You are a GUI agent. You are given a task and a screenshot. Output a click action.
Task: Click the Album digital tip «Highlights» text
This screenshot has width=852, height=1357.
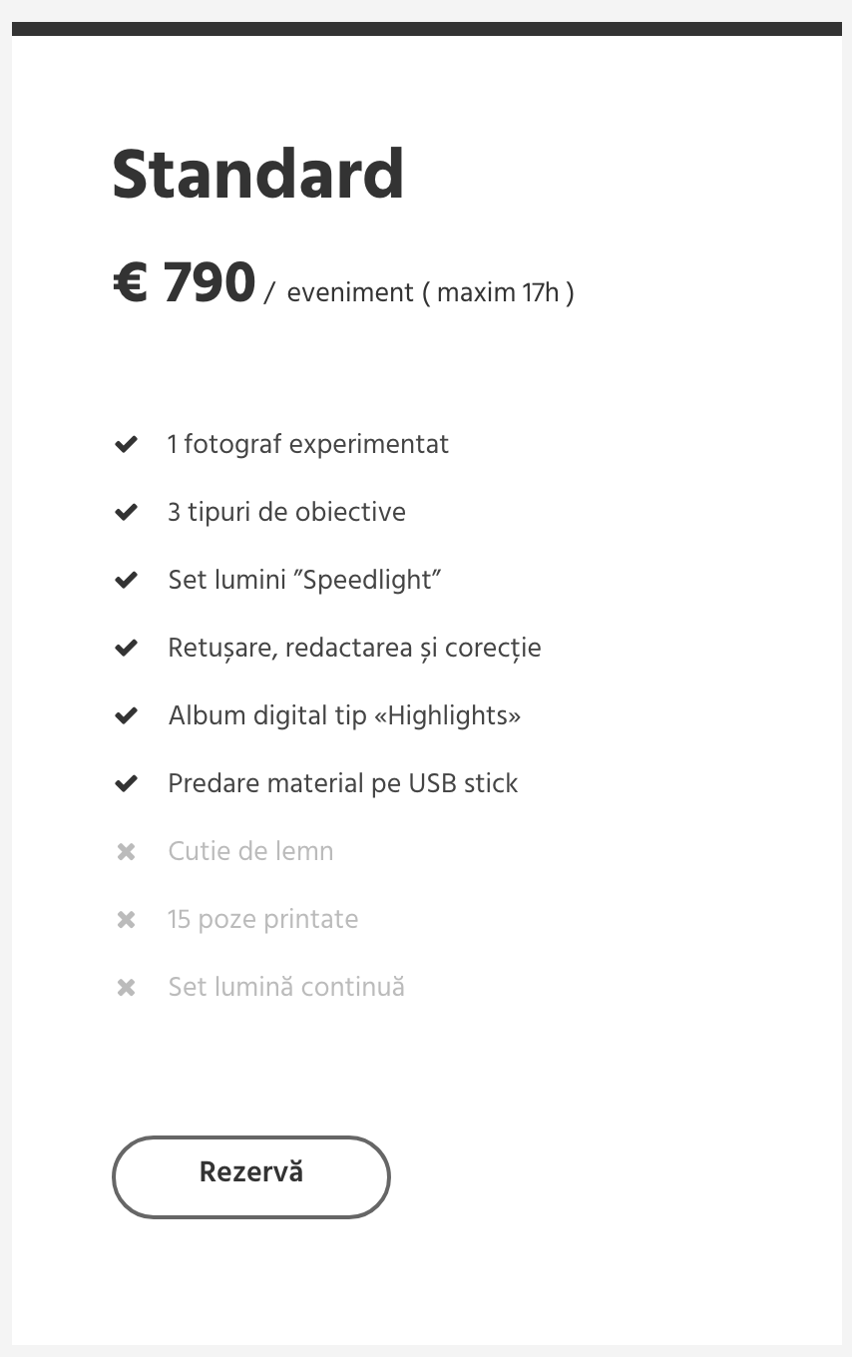pyautogui.click(x=344, y=715)
